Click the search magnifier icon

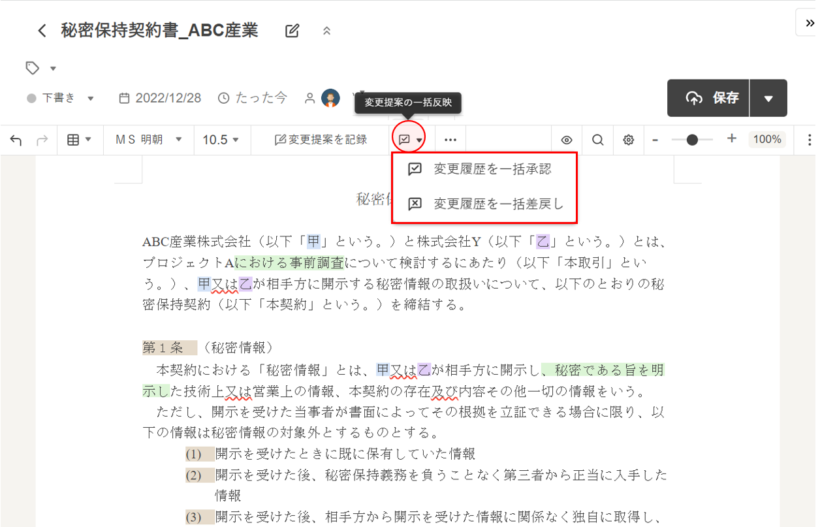tap(597, 140)
